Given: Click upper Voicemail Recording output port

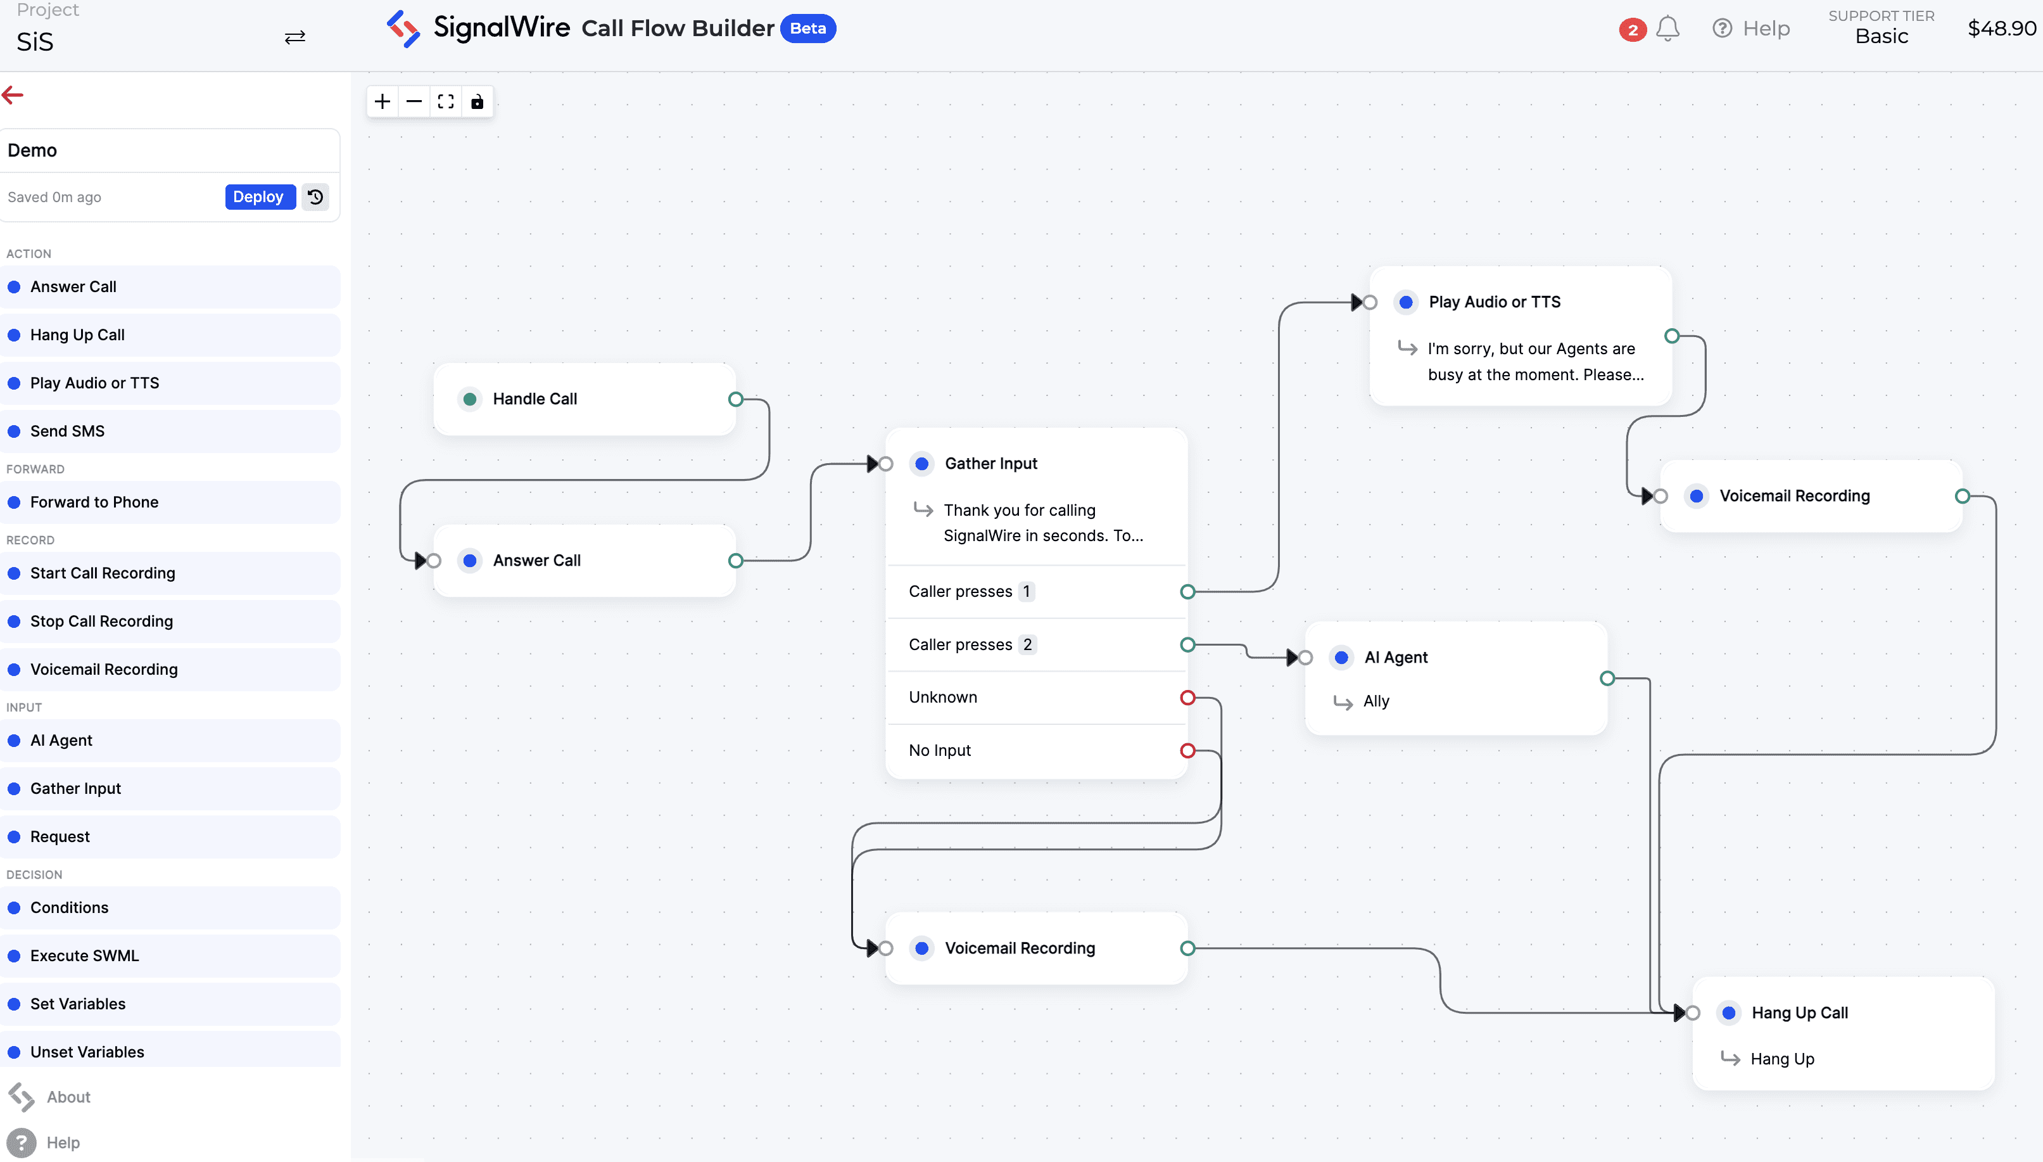Looking at the screenshot, I should pyautogui.click(x=1963, y=496).
